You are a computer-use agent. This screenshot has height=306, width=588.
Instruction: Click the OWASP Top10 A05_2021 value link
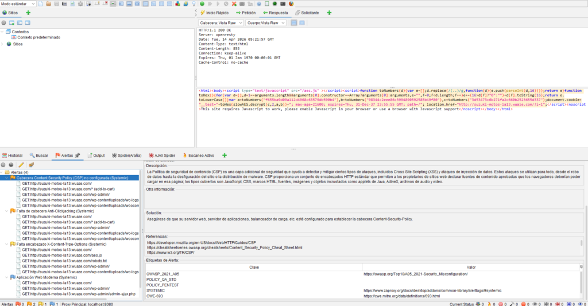pos(416,274)
